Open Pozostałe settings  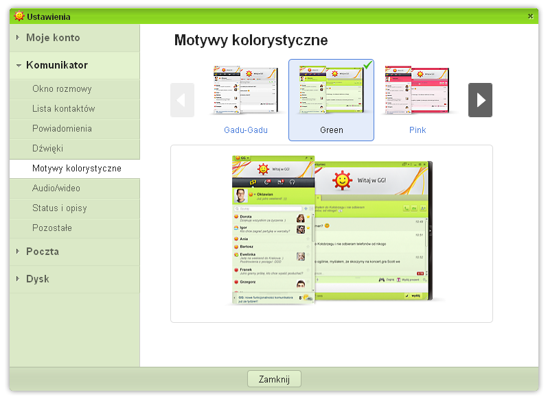pyautogui.click(x=75, y=228)
